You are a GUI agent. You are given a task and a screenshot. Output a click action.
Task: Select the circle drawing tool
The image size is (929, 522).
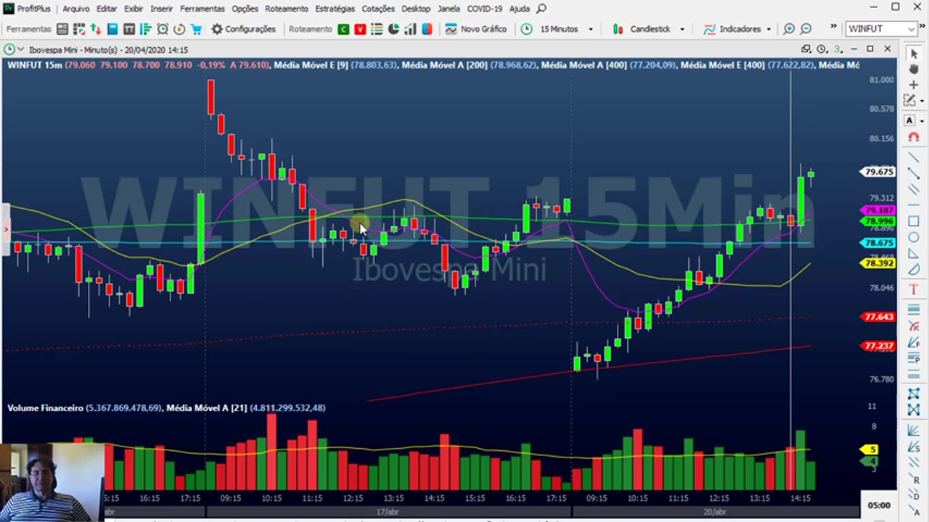click(x=914, y=238)
